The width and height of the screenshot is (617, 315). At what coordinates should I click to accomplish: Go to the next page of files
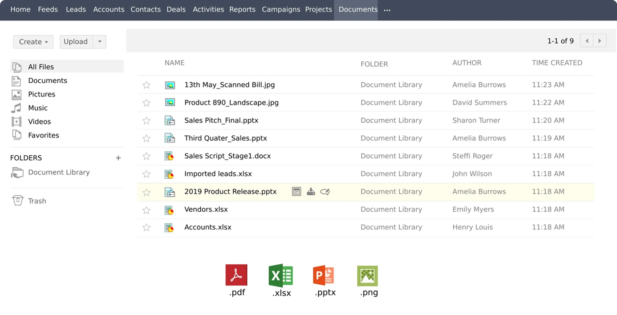coord(600,40)
